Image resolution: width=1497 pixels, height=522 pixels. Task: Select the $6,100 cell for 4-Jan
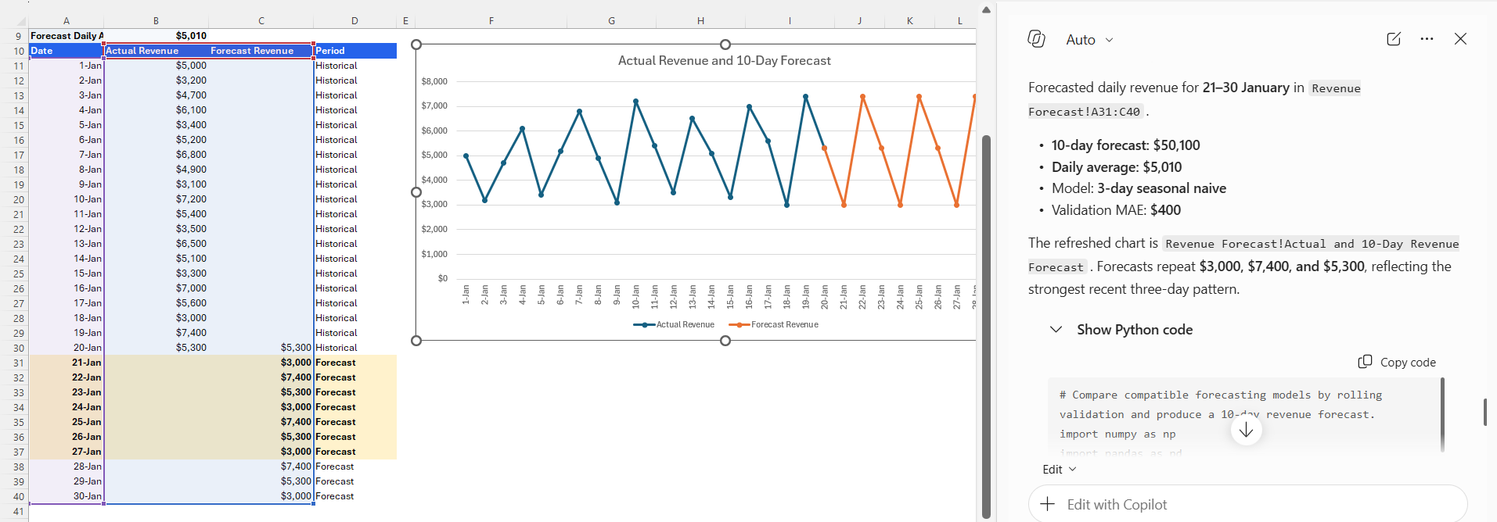coord(157,110)
